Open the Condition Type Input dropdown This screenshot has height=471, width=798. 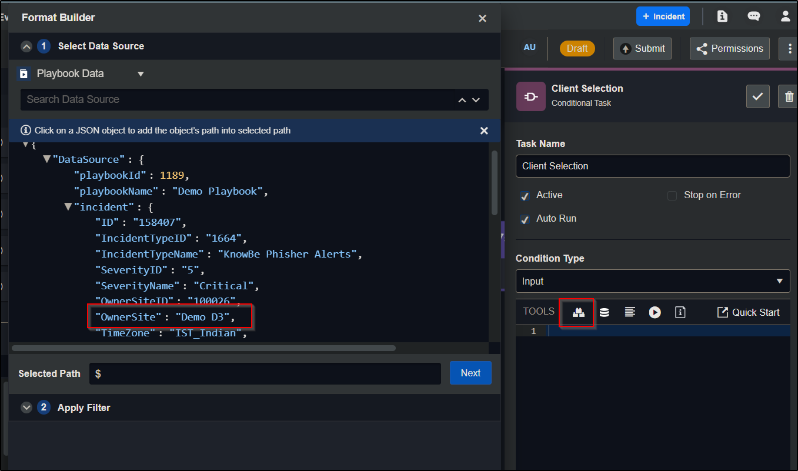[653, 281]
